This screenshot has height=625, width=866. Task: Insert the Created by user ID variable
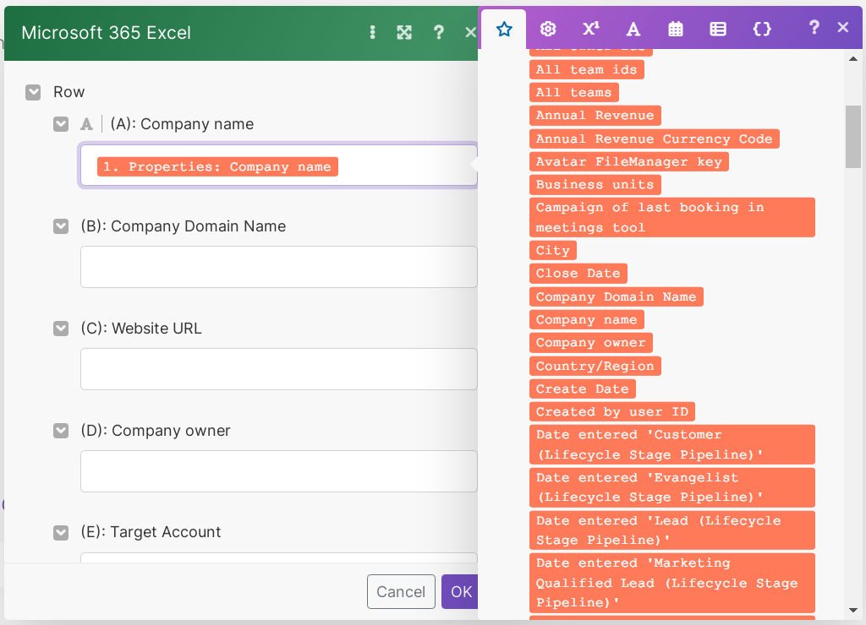tap(612, 411)
